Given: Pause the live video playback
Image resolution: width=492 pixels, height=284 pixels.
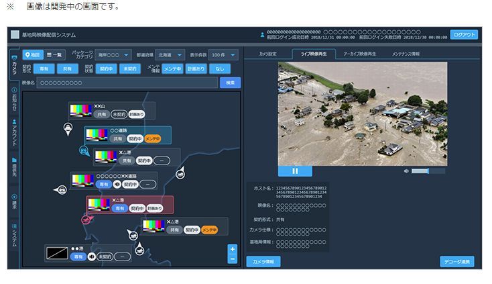Looking at the screenshot, I should pos(294,171).
